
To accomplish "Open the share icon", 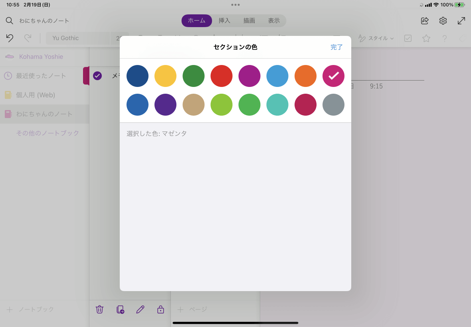I will coord(425,21).
